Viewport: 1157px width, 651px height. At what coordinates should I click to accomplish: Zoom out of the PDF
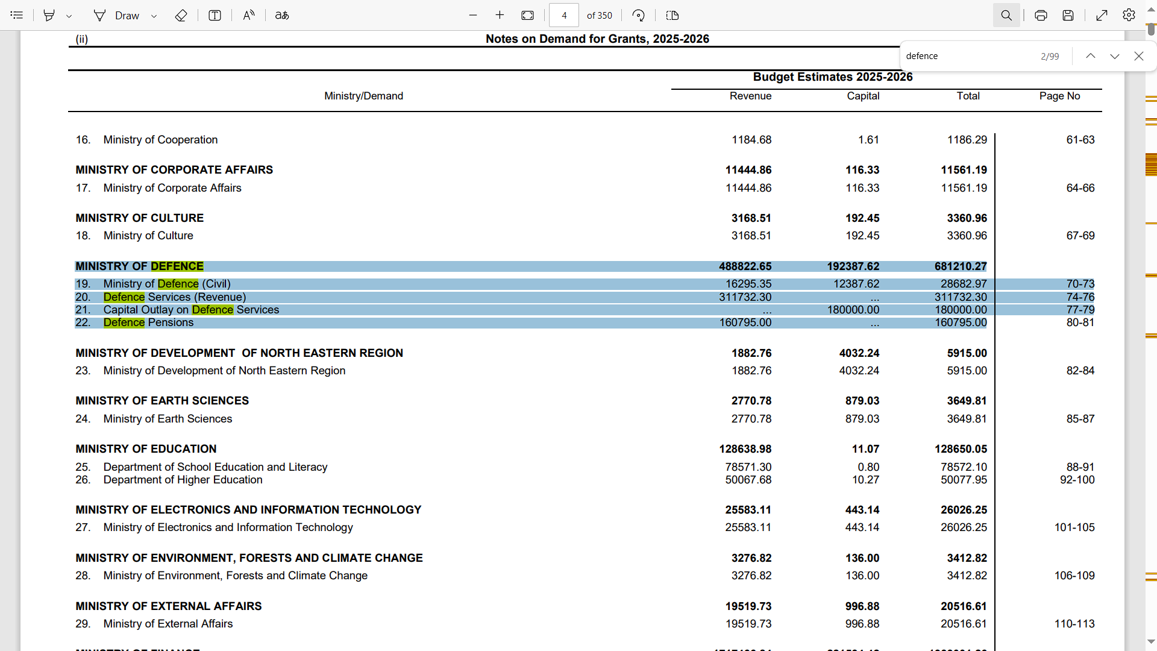473,15
